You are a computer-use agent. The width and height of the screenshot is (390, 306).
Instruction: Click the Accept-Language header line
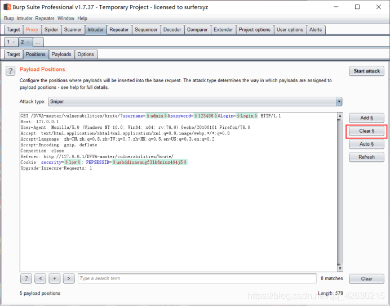[117, 139]
